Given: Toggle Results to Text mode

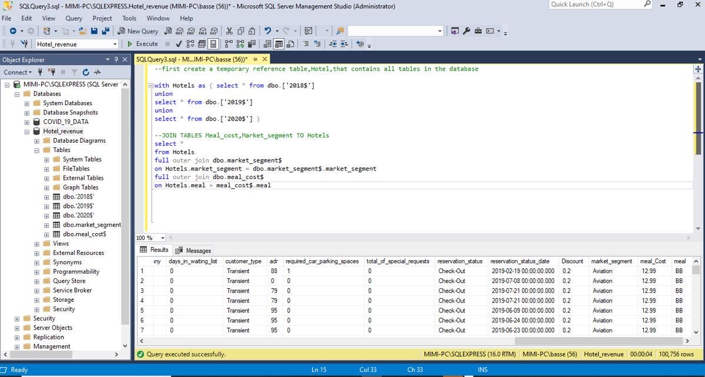Looking at the screenshot, I should pyautogui.click(x=267, y=43).
